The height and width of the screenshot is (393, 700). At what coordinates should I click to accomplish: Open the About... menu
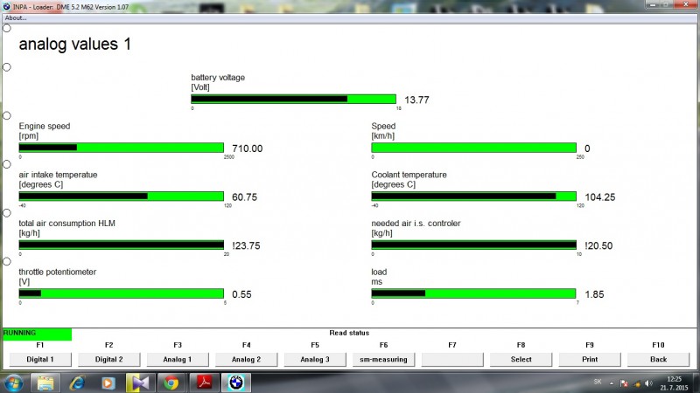click(x=16, y=17)
